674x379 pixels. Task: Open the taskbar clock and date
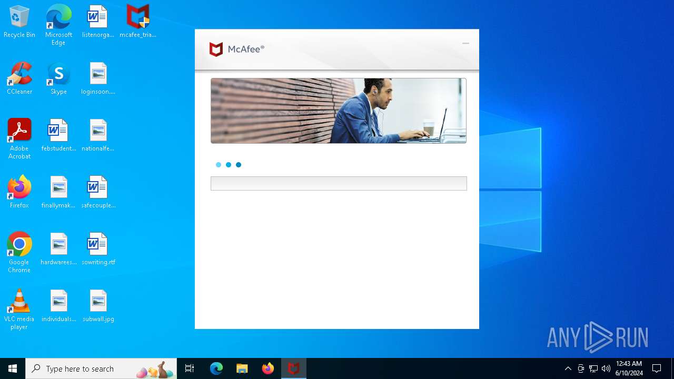tap(629, 368)
